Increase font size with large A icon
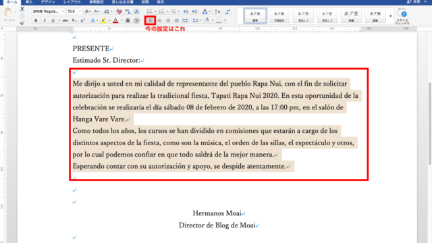Image resolution: width=432 pixels, height=243 pixels. [x=87, y=11]
